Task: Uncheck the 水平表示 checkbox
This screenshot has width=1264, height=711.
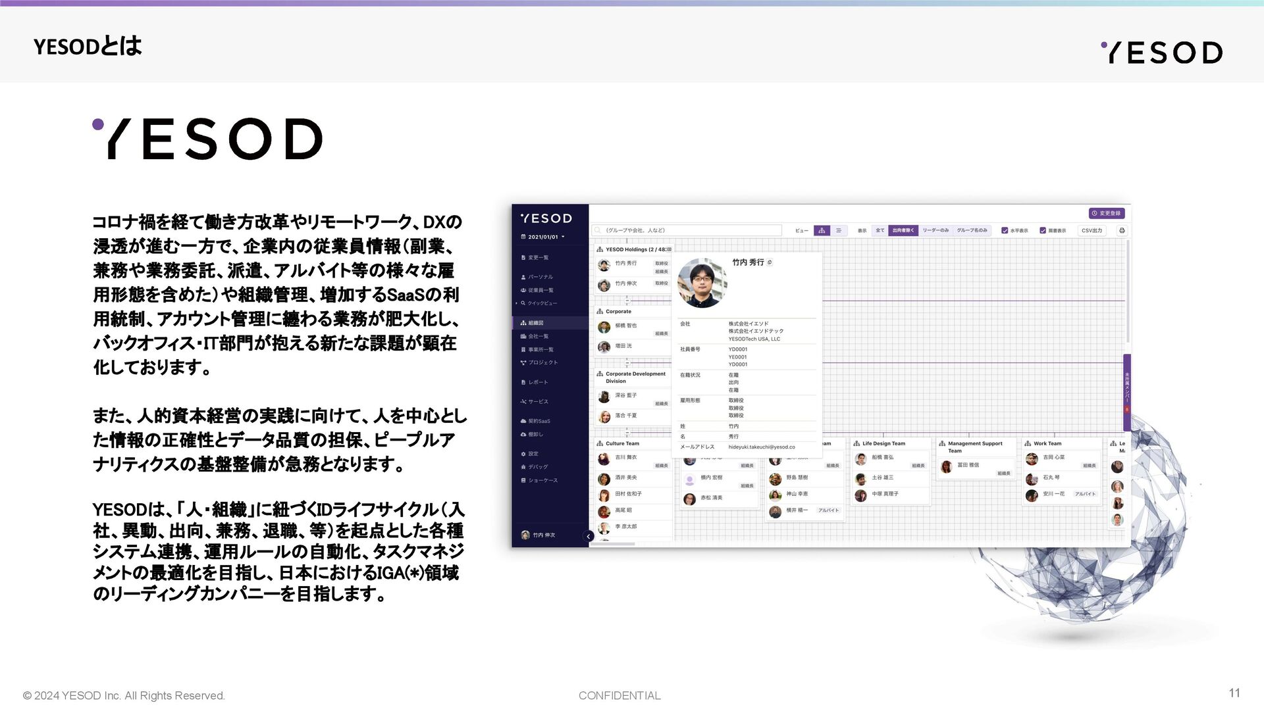Action: click(1005, 231)
